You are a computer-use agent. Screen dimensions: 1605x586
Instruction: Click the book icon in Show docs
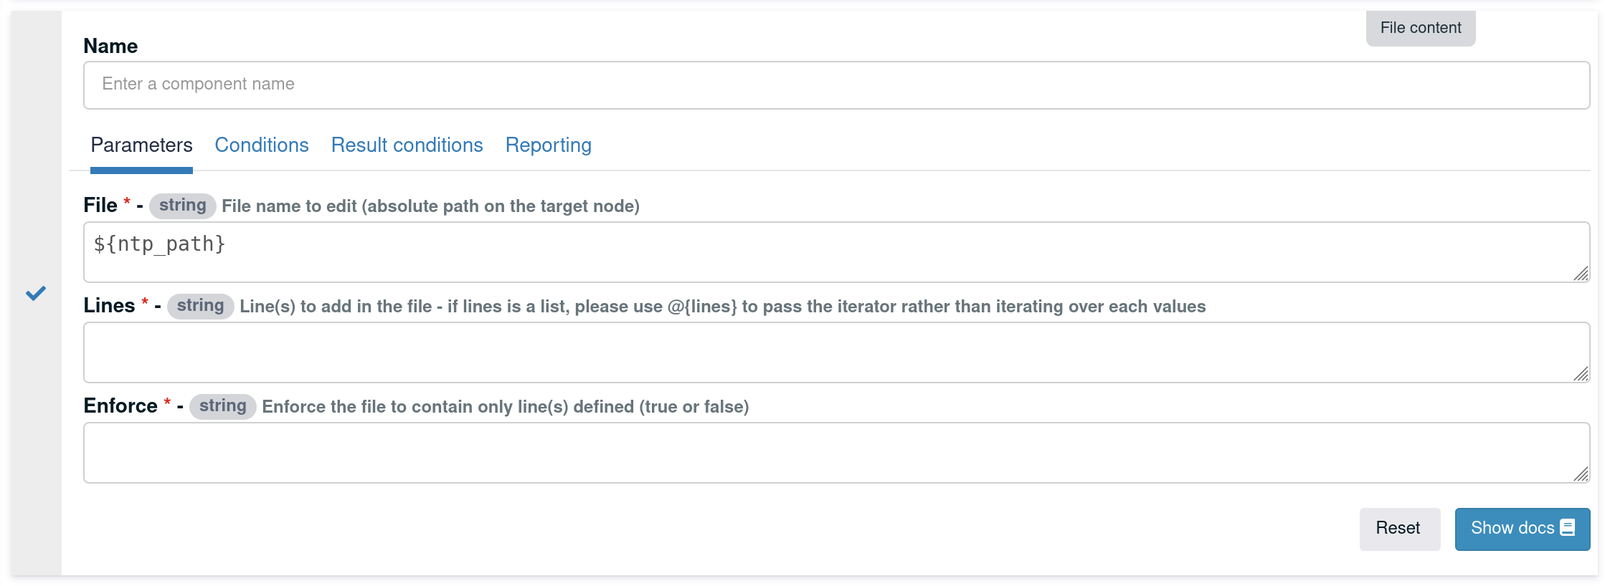[x=1568, y=528]
